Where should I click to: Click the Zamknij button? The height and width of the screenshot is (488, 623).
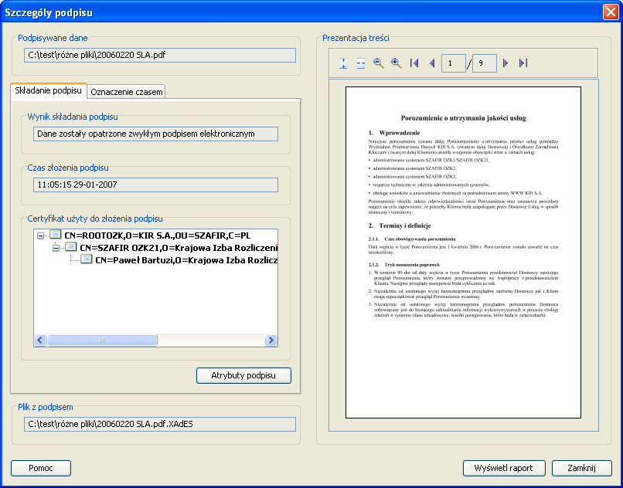[x=582, y=468]
